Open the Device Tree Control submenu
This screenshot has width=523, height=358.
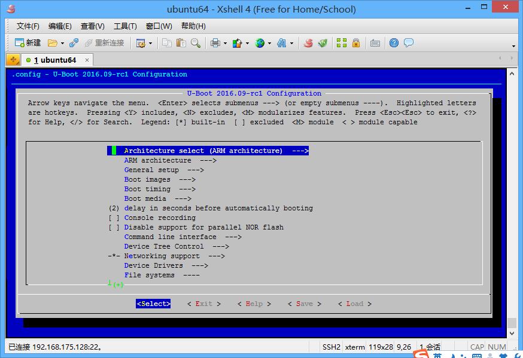[x=177, y=246]
